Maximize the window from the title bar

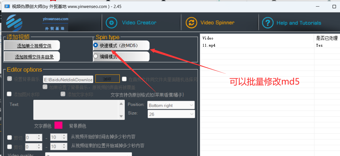coord(334,6)
